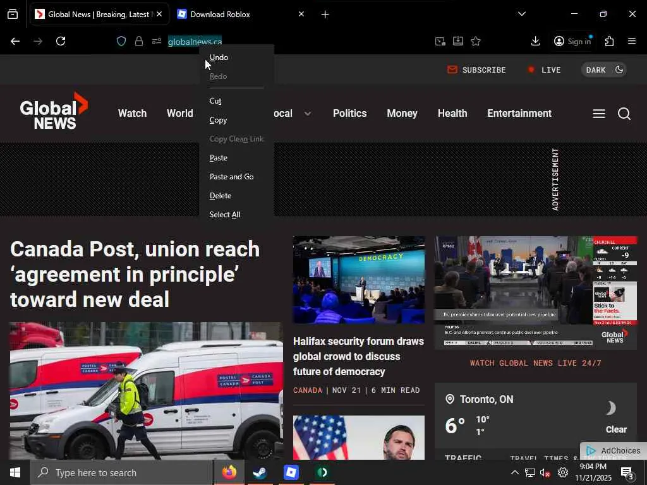Screen dimensions: 647x485
Task: Open the Canada Post union agreement headline
Action: click(x=135, y=274)
